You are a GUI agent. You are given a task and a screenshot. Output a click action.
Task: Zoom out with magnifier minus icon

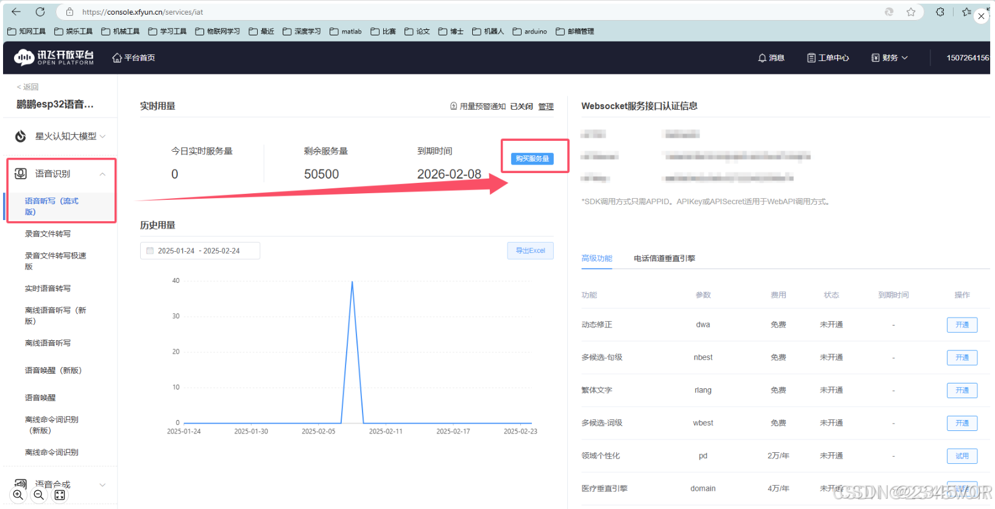tap(39, 495)
